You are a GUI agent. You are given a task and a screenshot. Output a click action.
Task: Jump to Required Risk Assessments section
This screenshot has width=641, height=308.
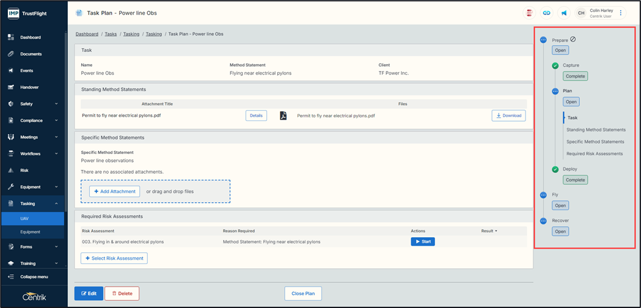point(594,154)
